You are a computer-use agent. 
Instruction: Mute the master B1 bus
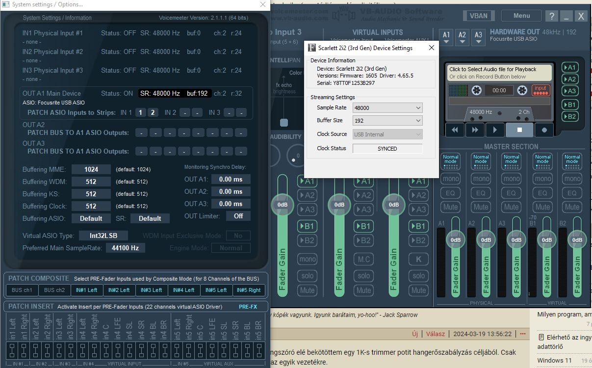coord(541,207)
